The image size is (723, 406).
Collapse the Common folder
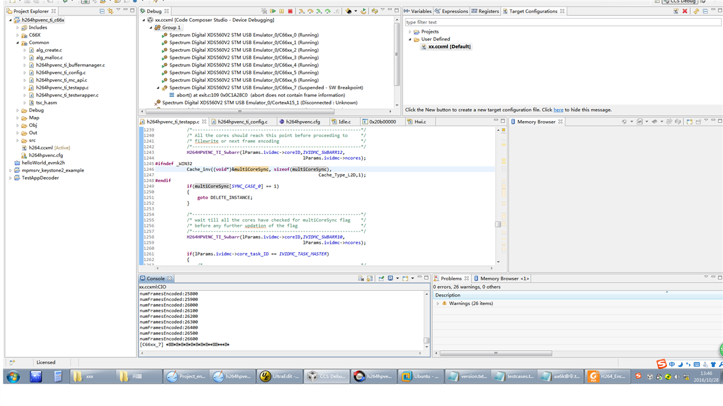(18, 43)
